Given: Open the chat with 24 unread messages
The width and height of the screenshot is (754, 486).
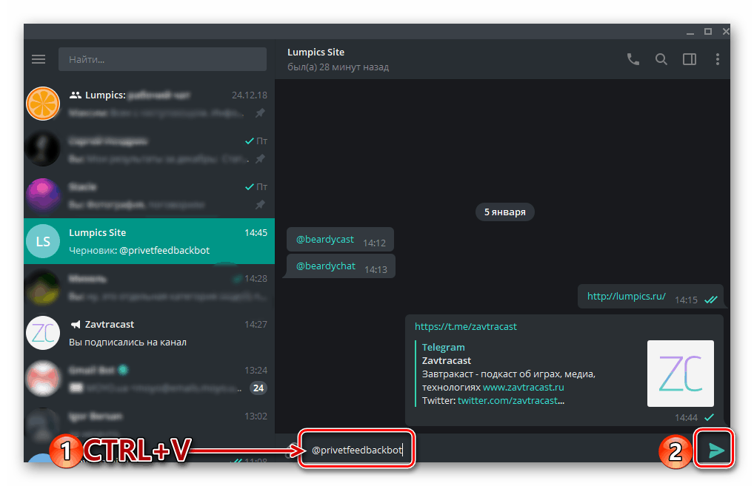Looking at the screenshot, I should (x=149, y=379).
